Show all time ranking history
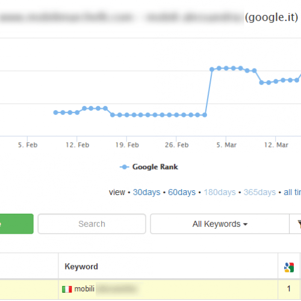The image size is (301, 301). coord(292,192)
